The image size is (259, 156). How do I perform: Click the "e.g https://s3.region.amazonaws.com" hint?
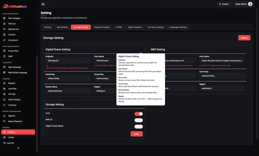215,65
